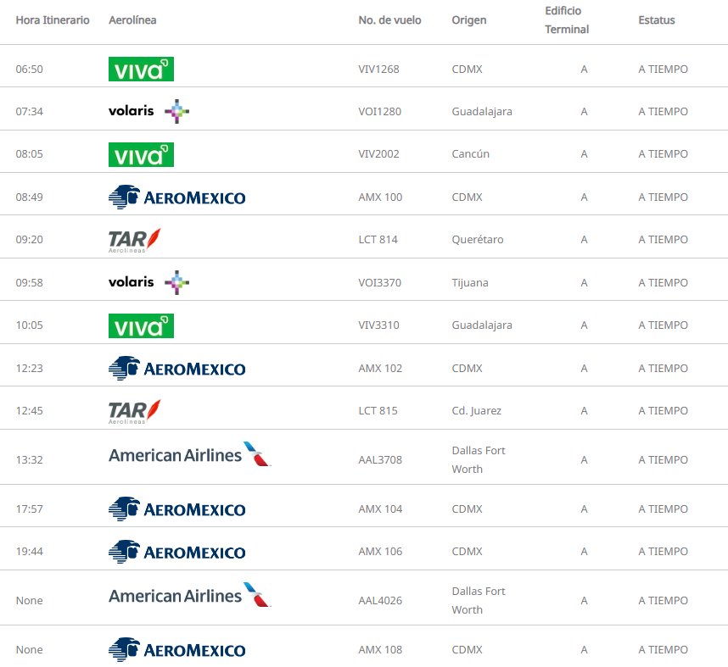728x667 pixels.
Task: Select the 19:44 arrival time cell
Action: [29, 552]
